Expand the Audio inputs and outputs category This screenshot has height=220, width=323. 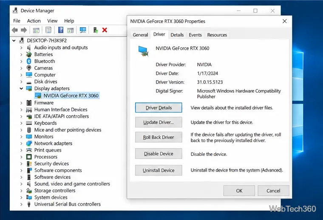[x=21, y=48]
